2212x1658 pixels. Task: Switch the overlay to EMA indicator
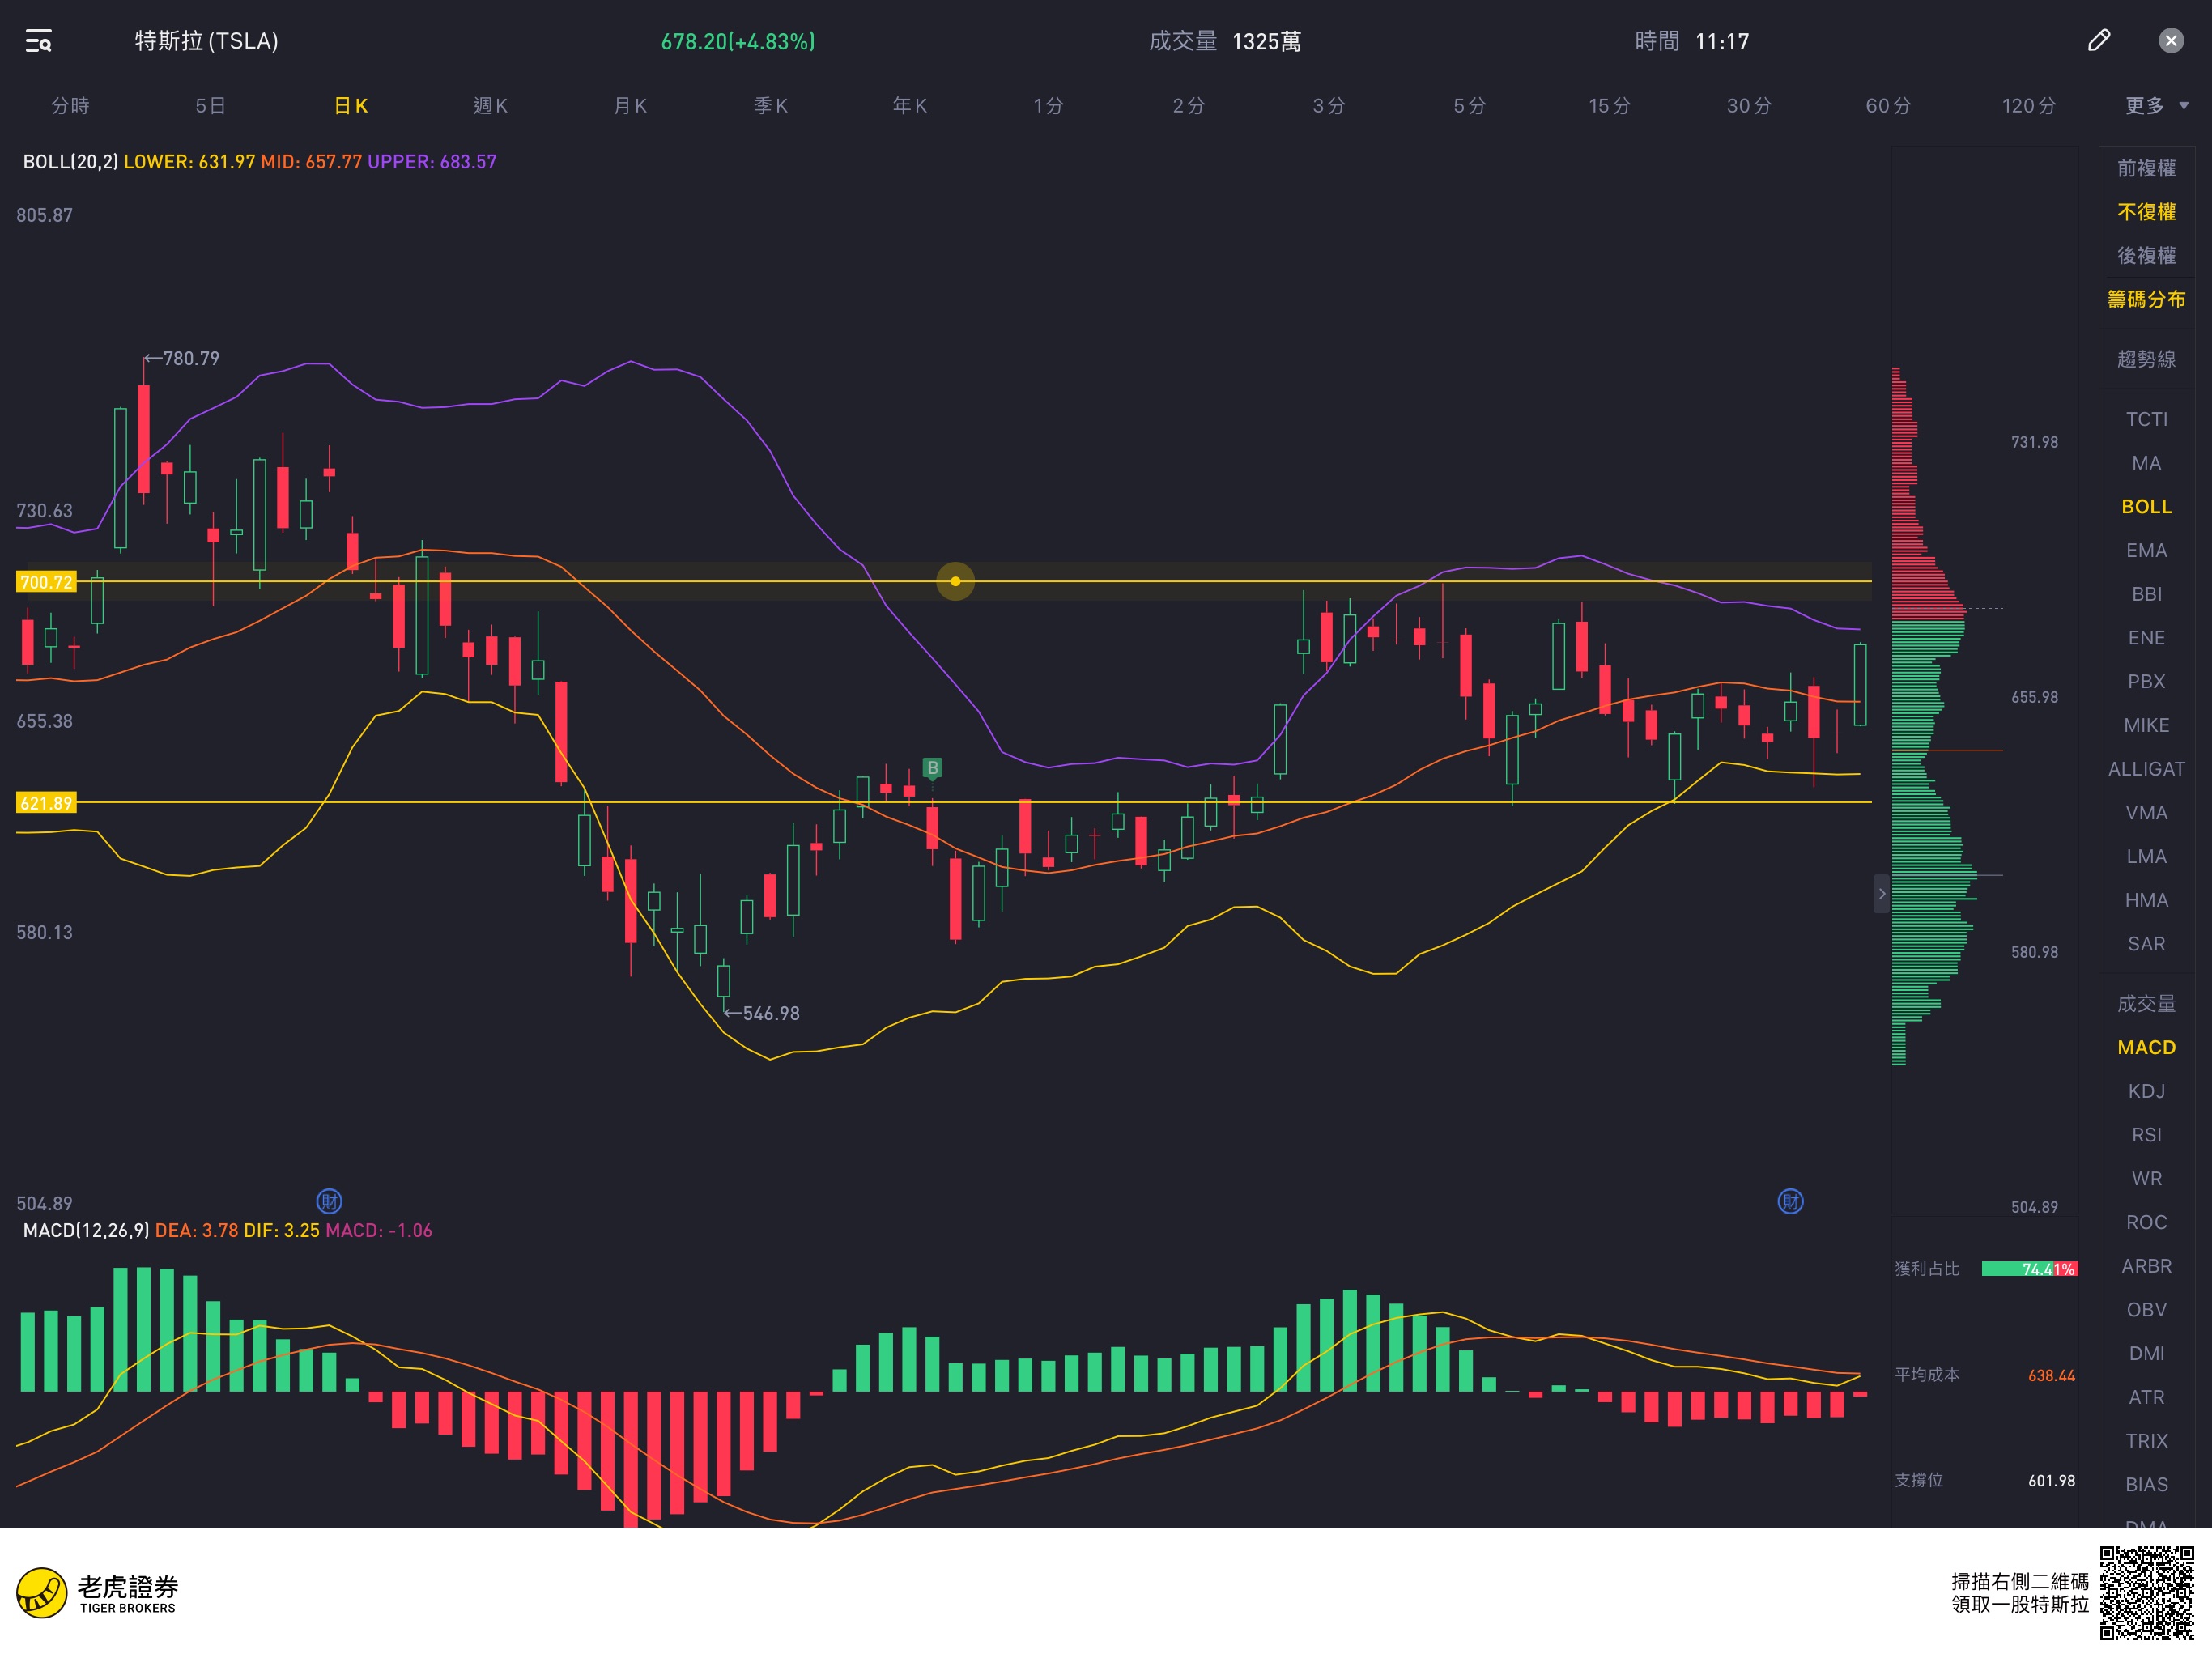[2146, 550]
